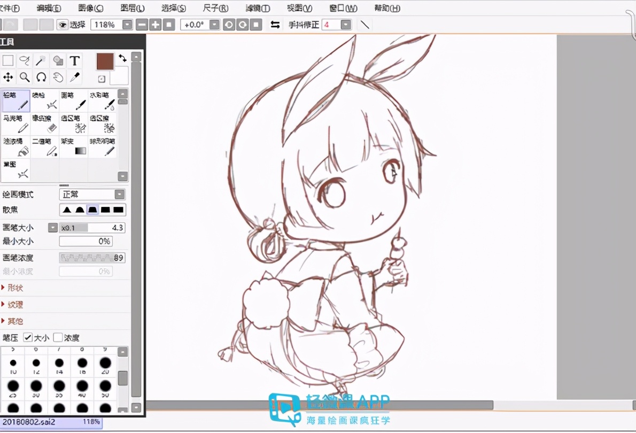Select the third trapezoid edge shape

(x=93, y=210)
